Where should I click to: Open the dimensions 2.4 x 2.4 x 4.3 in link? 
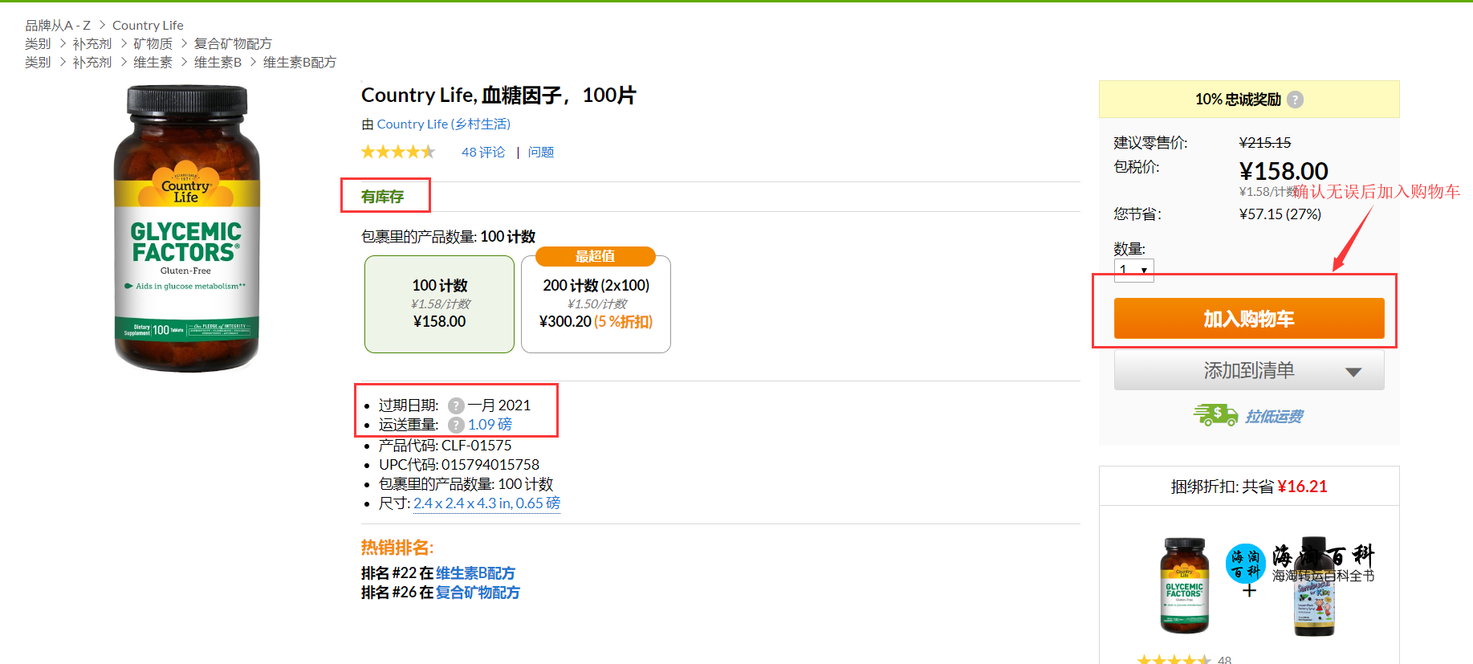[486, 503]
